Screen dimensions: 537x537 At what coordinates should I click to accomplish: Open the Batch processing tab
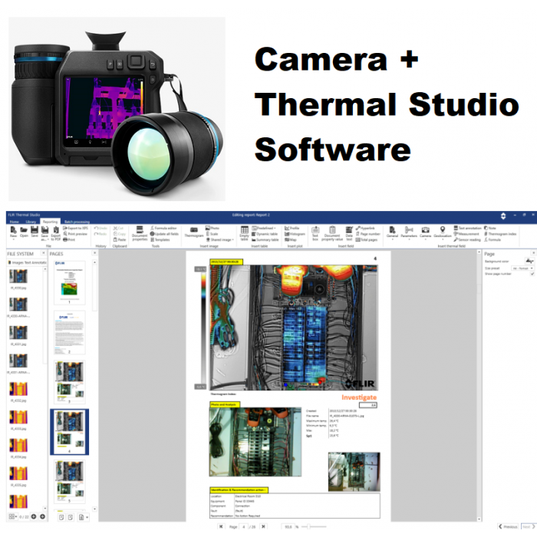[77, 222]
